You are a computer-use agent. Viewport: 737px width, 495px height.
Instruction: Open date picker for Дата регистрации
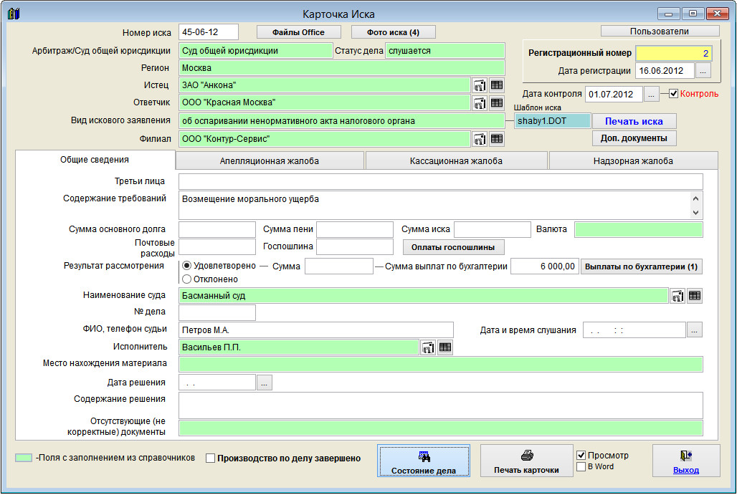click(x=703, y=71)
